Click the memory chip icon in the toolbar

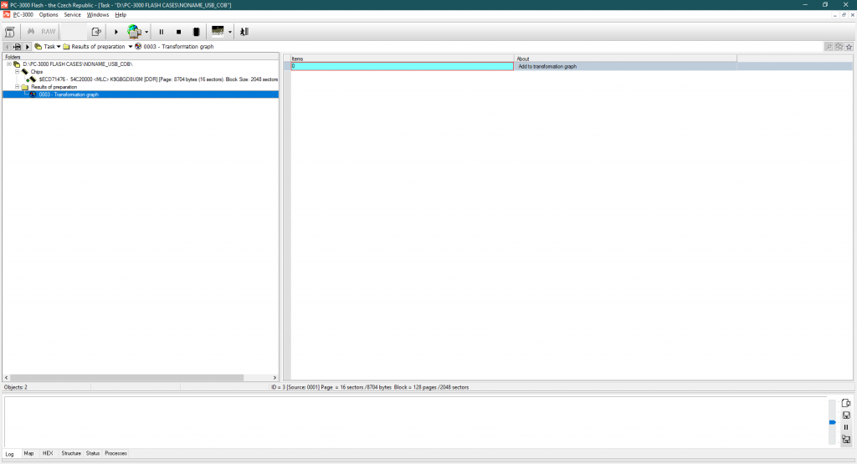[196, 32]
